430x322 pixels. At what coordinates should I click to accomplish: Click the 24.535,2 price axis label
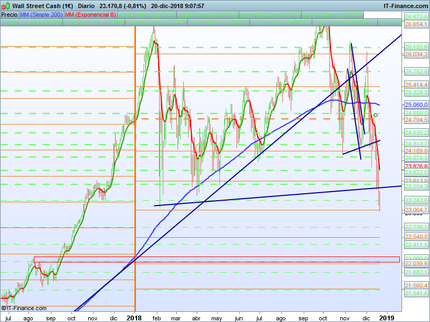416,133
